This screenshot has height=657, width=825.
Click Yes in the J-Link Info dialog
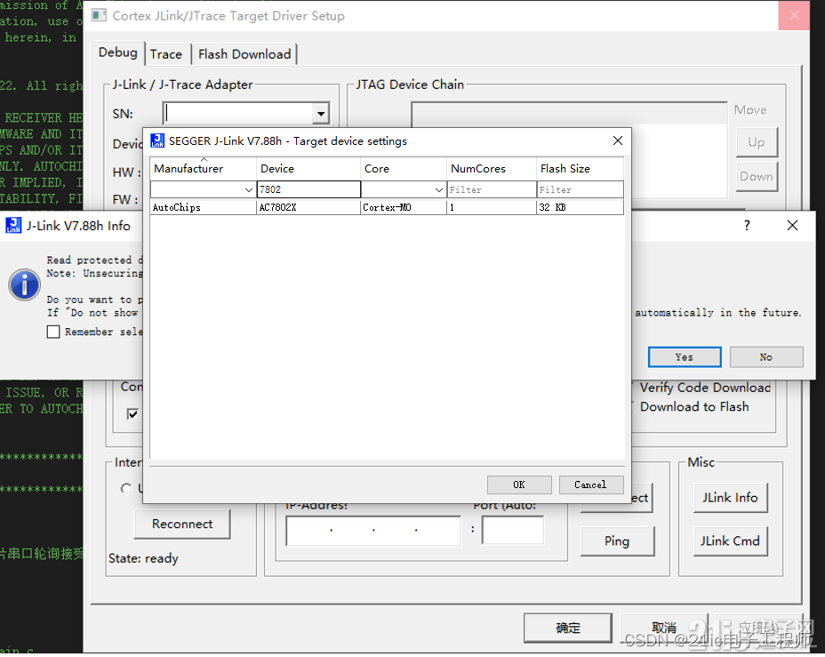(685, 357)
